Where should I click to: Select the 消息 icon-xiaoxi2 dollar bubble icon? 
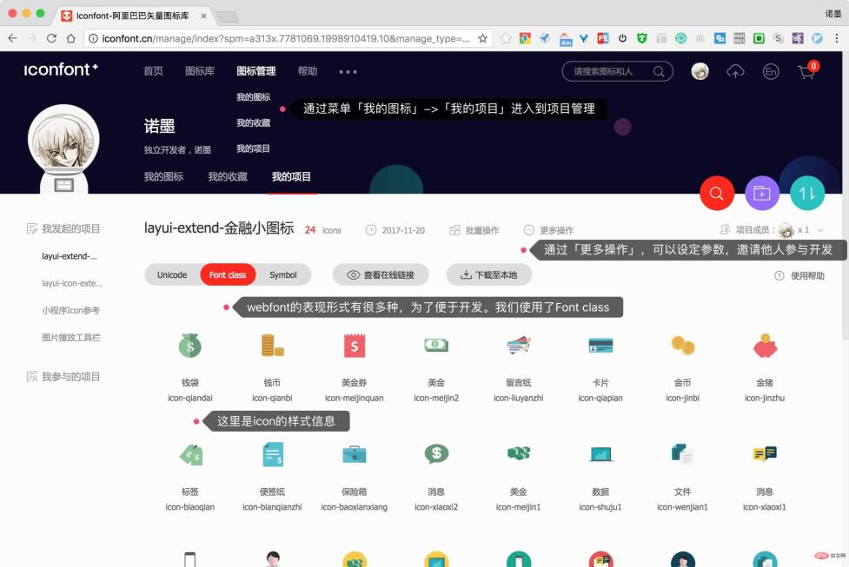coord(436,454)
